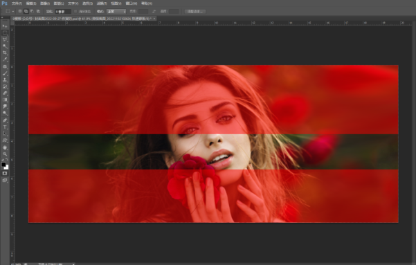Open the 编辑 (Edit) menu
This screenshot has width=416, height=265.
(31, 3)
